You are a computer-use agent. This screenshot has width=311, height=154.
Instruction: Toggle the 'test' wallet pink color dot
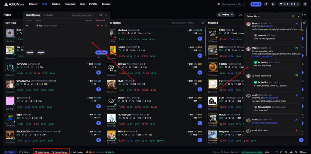(x=98, y=26)
